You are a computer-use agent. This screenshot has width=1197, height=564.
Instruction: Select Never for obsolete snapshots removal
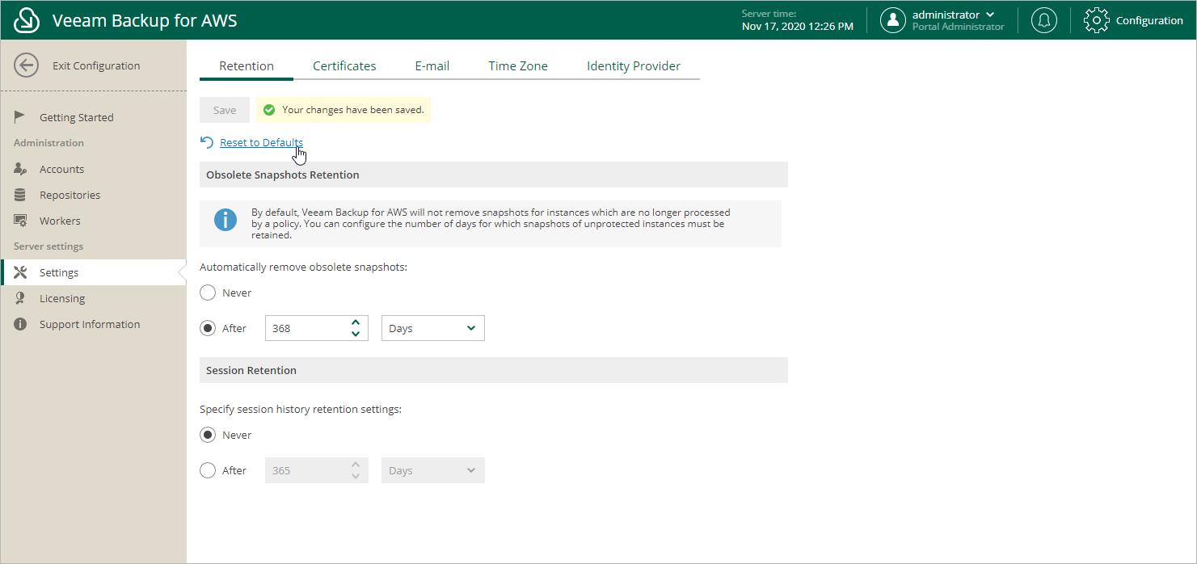[x=208, y=293]
